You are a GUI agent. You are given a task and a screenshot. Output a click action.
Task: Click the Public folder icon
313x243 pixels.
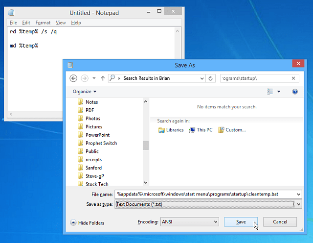click(x=80, y=151)
